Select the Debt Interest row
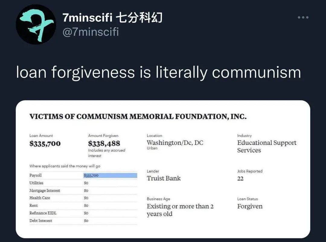The height and width of the screenshot is (242, 326). 41,221
